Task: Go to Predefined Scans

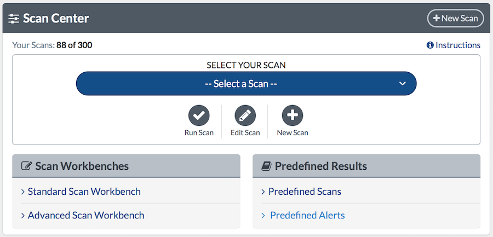Action: coord(305,192)
